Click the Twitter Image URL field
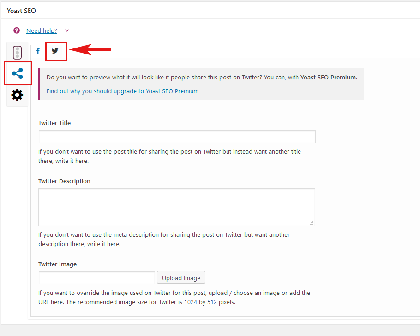Image resolution: width=420 pixels, height=336 pixels. [x=96, y=278]
